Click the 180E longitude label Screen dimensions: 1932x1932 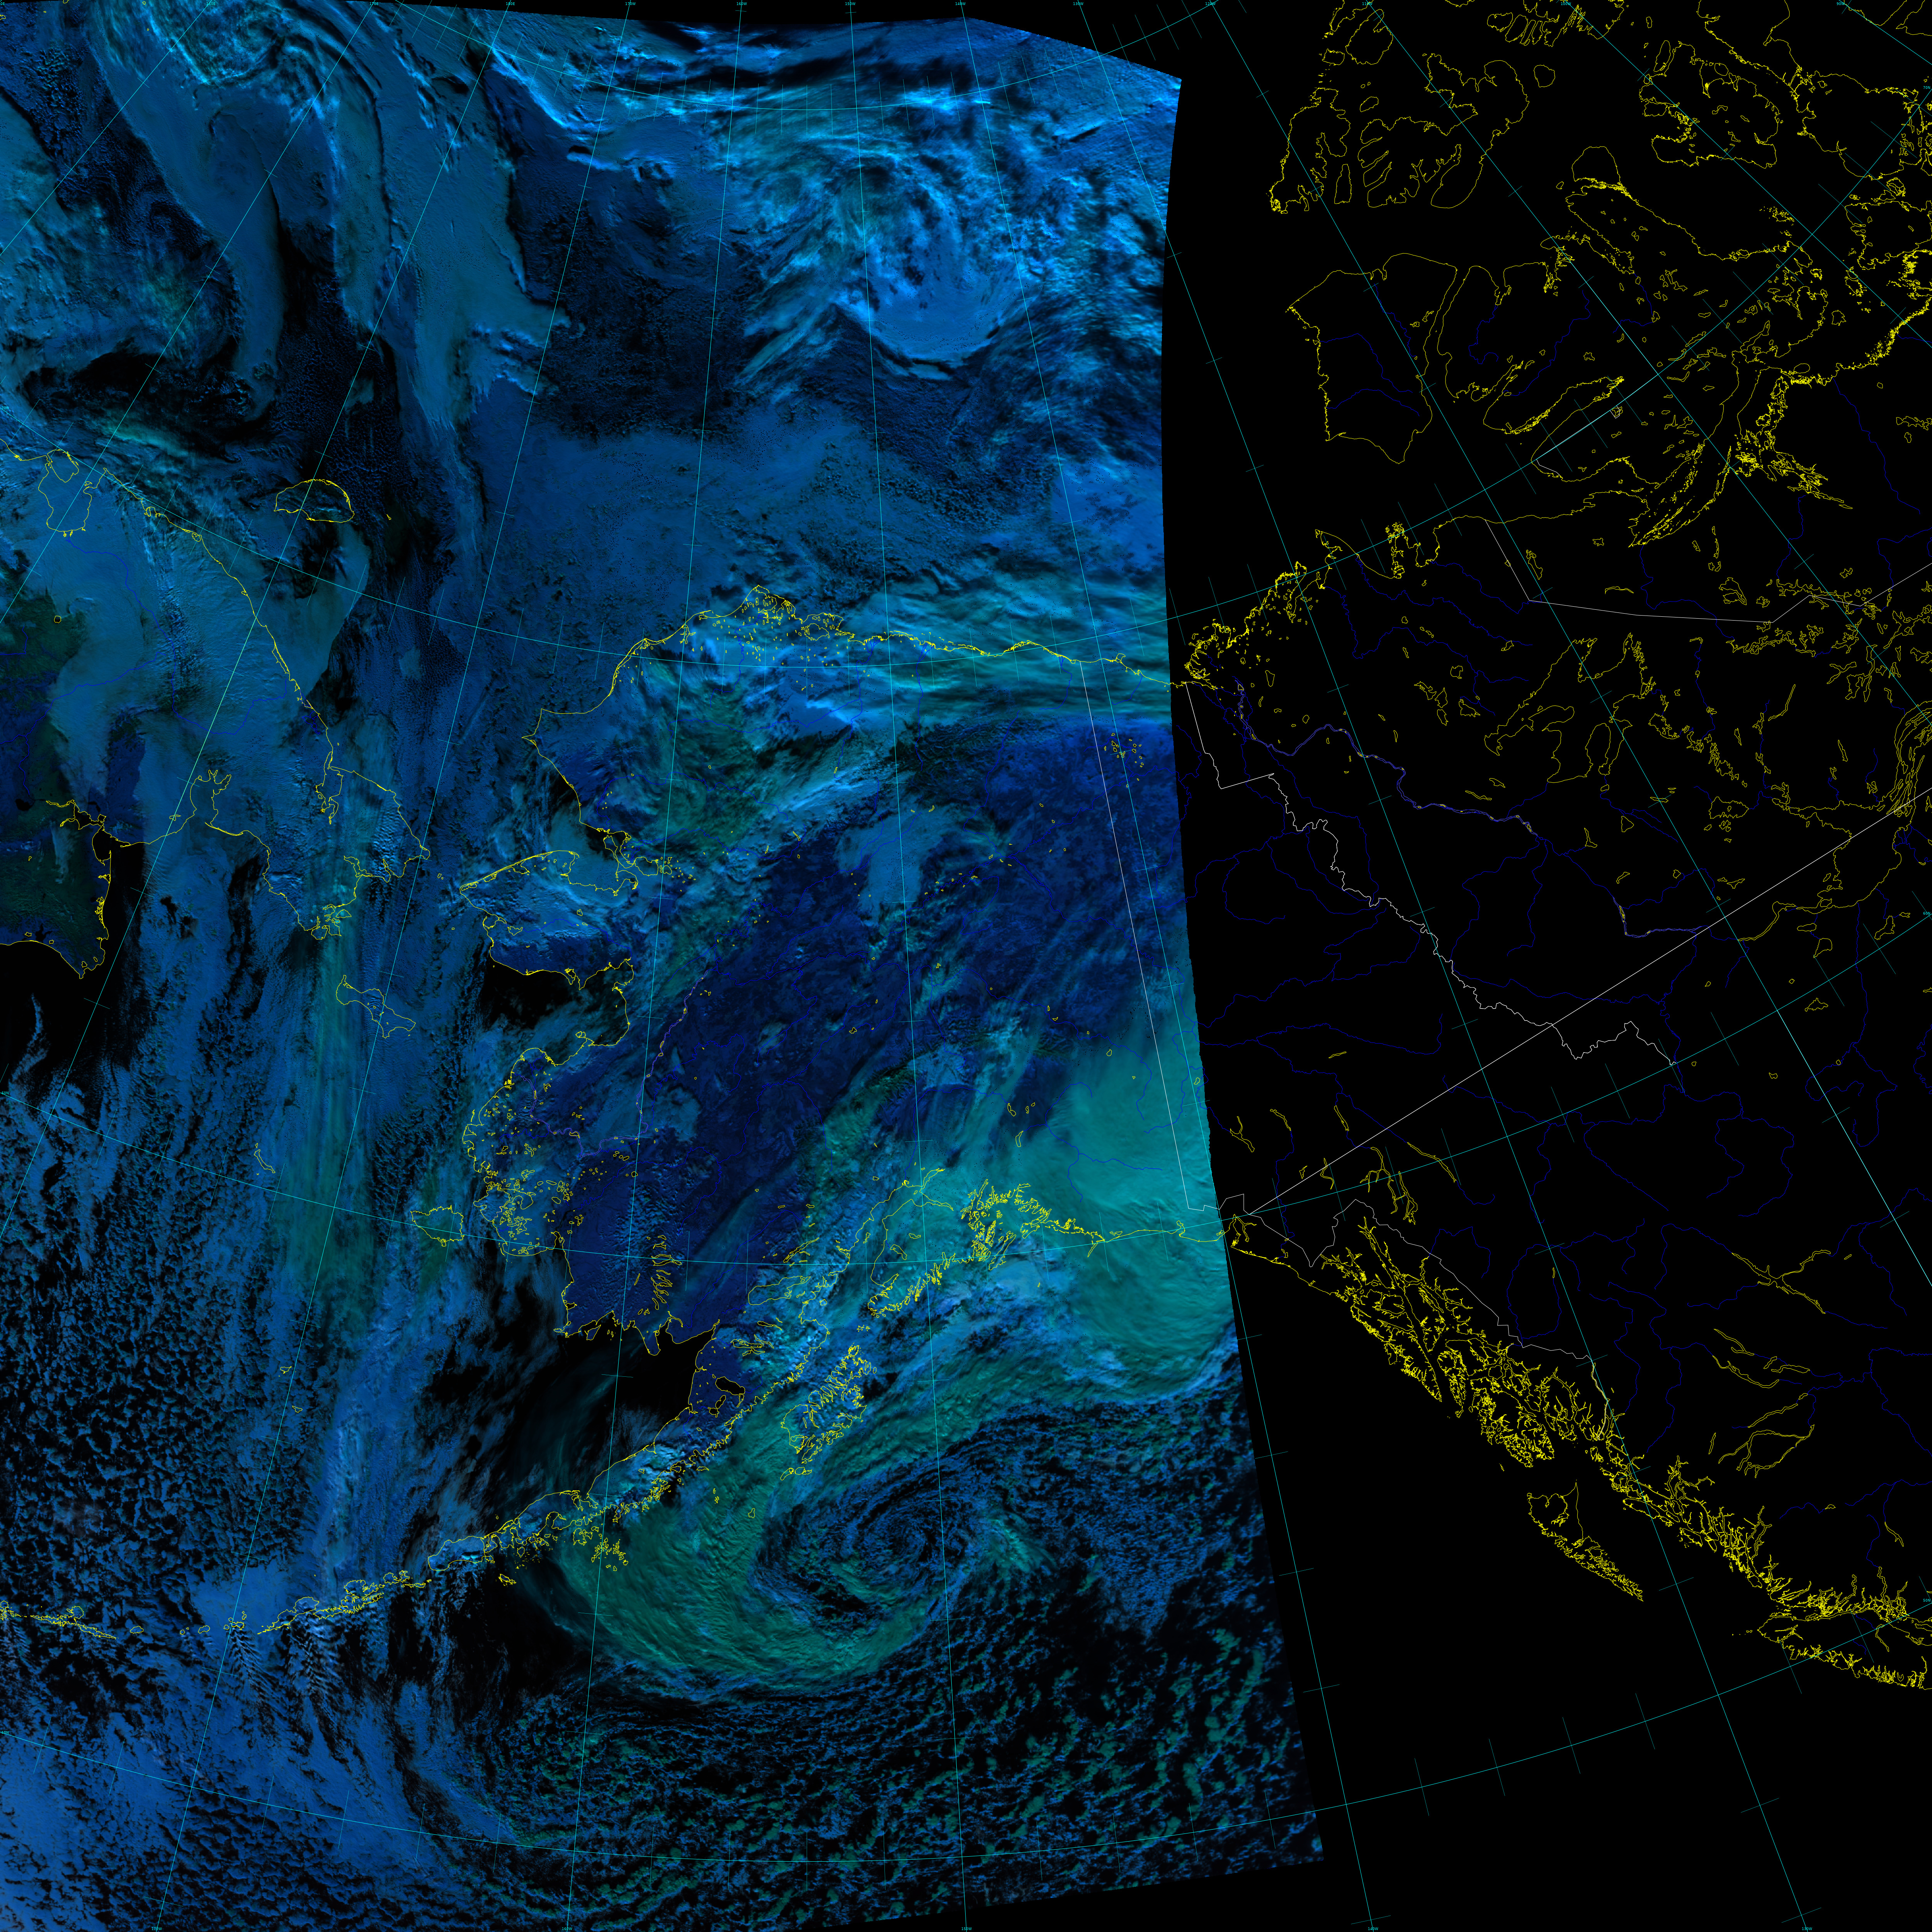[511, 4]
